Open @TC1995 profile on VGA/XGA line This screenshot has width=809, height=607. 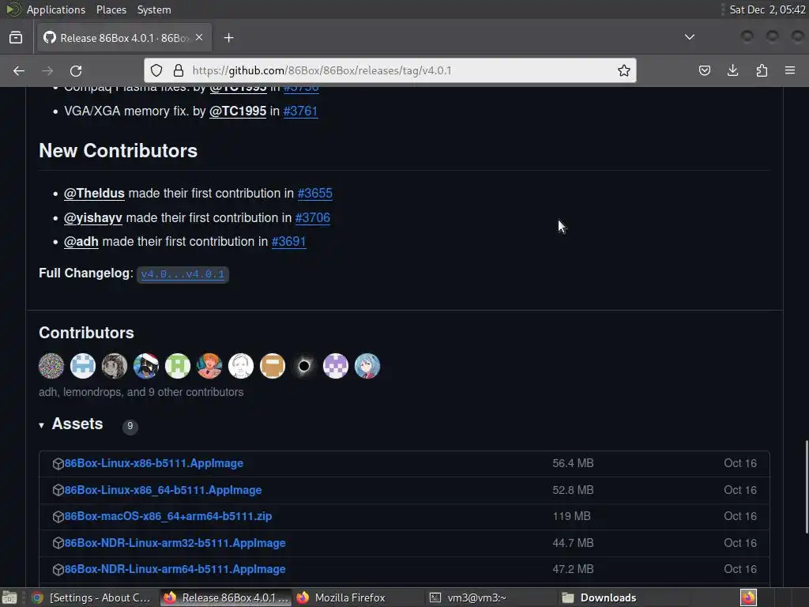tap(237, 111)
